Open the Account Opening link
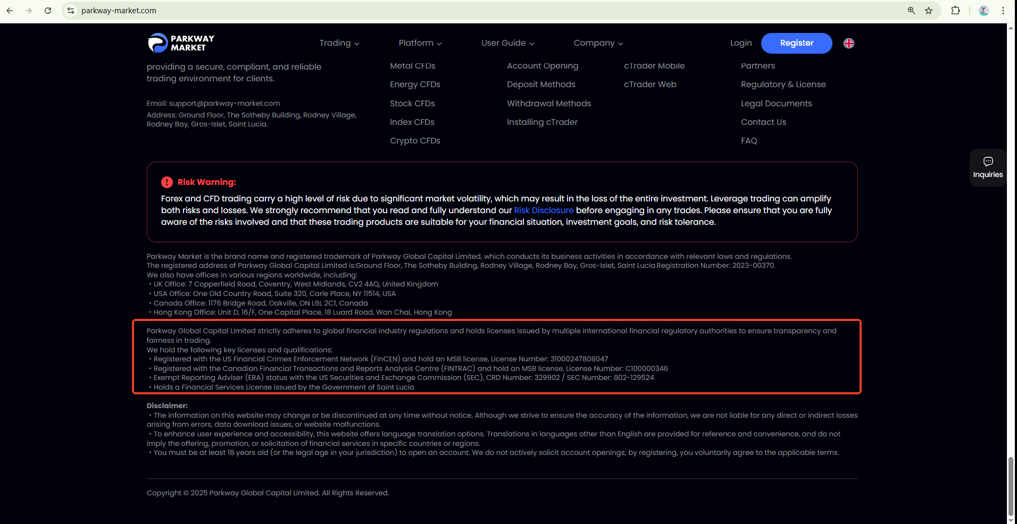This screenshot has height=524, width=1017. click(543, 66)
